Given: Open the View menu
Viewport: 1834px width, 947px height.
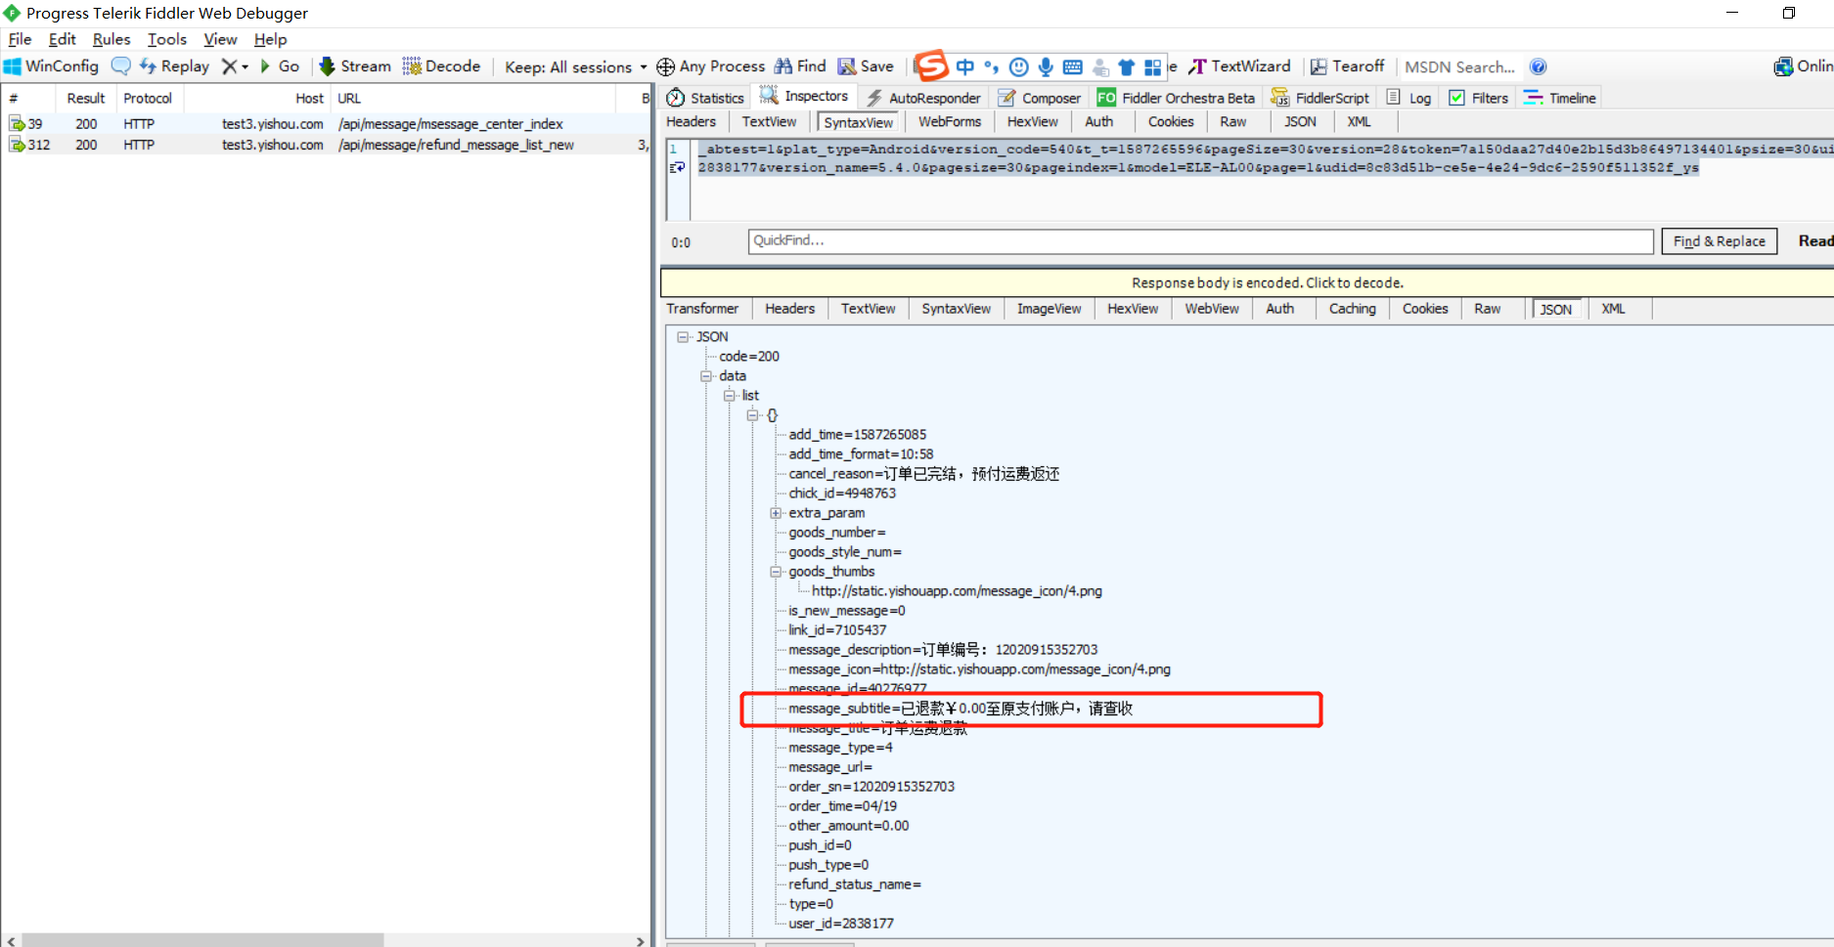Looking at the screenshot, I should (x=220, y=39).
